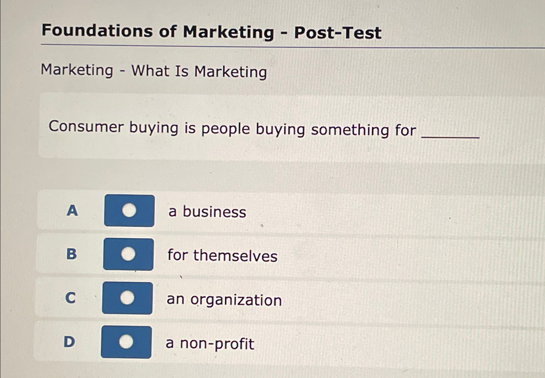The height and width of the screenshot is (378, 545).
Task: Choose the answer 'a business'
Action: 206,211
